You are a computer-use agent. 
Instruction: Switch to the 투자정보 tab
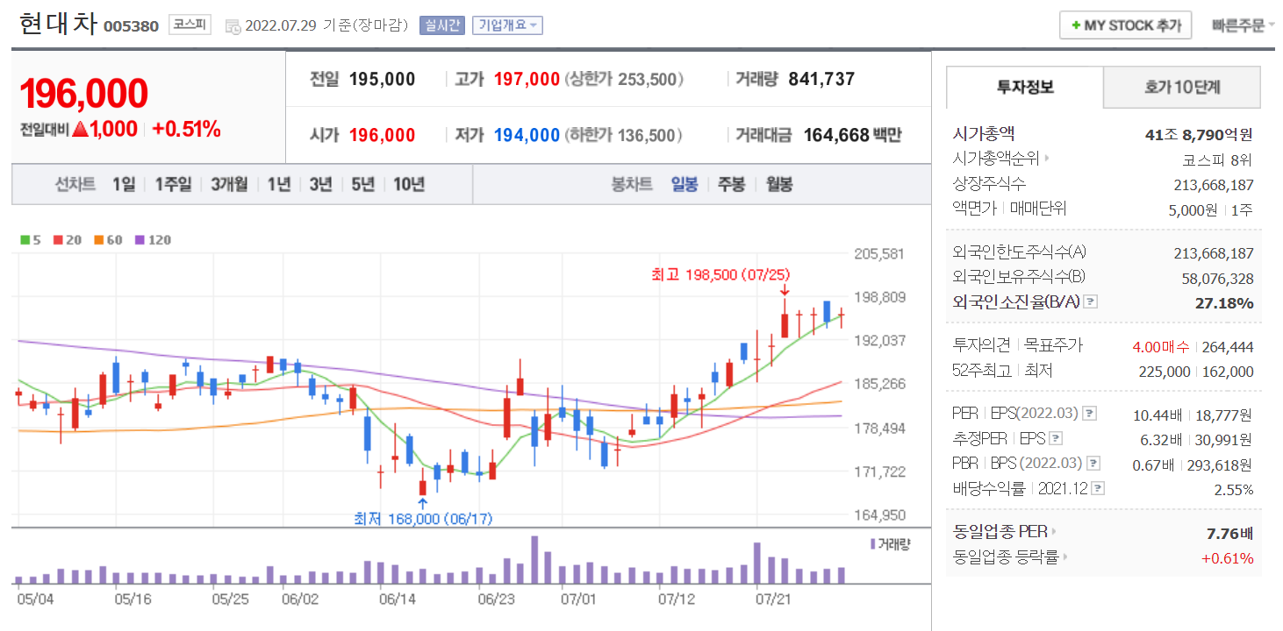coord(1025,87)
